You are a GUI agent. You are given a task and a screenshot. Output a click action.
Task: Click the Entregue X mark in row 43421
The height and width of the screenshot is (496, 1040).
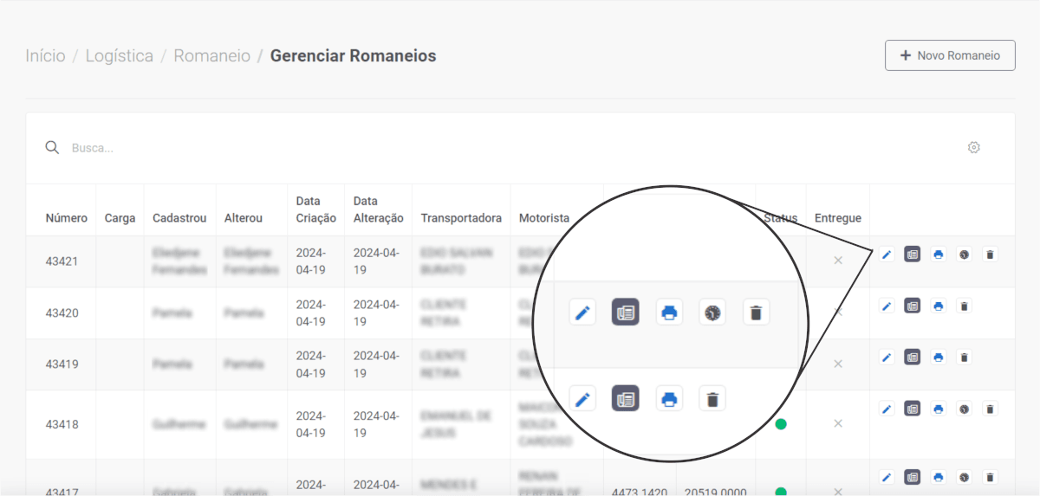(x=838, y=261)
